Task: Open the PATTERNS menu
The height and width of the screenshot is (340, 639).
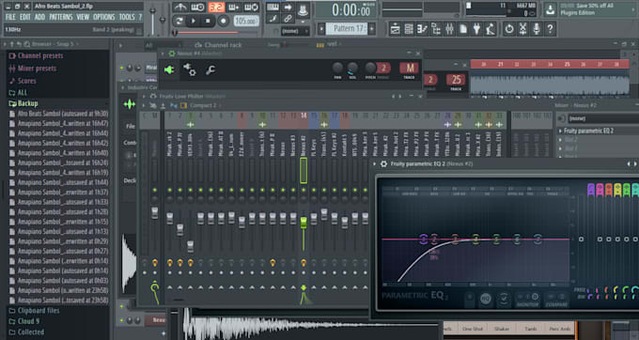Action: click(61, 17)
